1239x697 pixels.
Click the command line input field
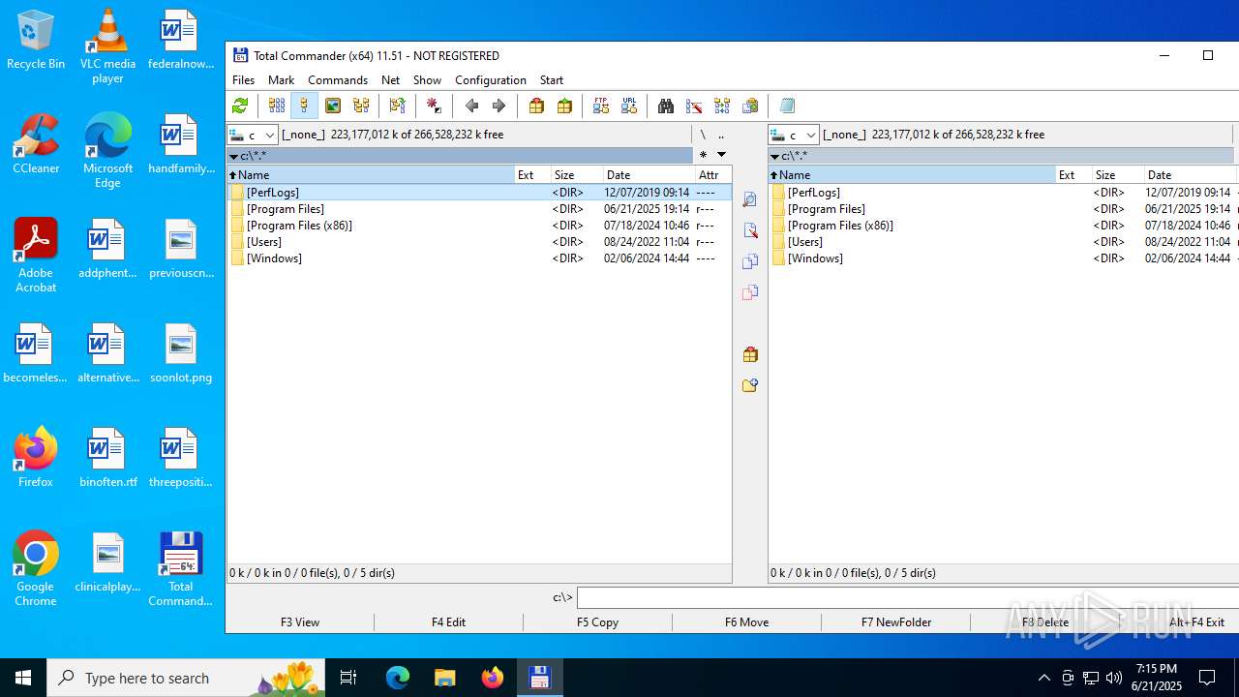click(908, 597)
